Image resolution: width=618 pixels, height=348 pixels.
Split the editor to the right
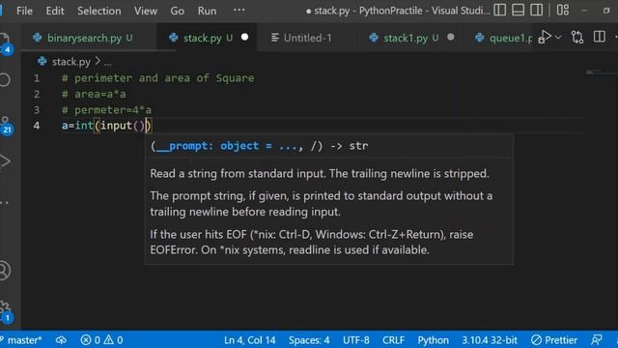tap(599, 37)
